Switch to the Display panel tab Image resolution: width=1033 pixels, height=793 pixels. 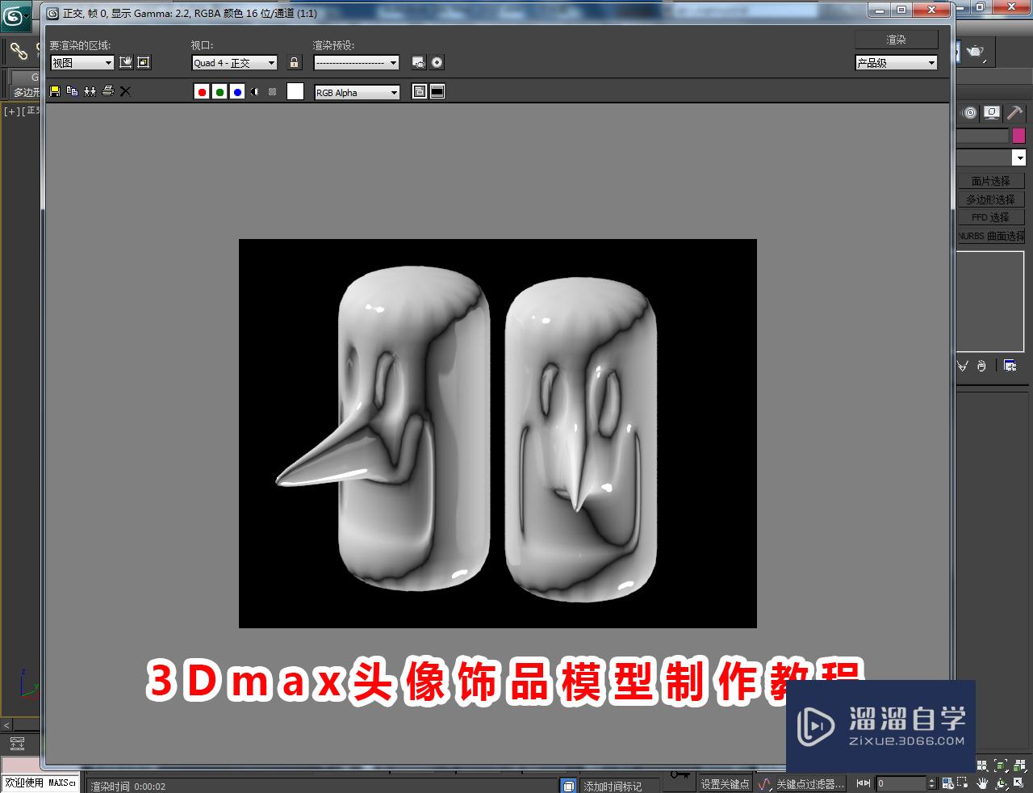(992, 113)
